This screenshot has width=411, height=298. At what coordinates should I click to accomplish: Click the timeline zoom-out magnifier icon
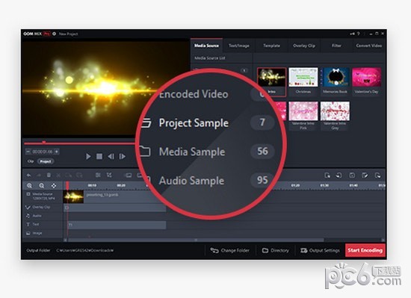[41, 186]
